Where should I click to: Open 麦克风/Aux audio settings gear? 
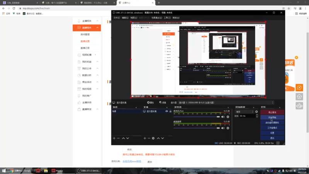[228, 117]
